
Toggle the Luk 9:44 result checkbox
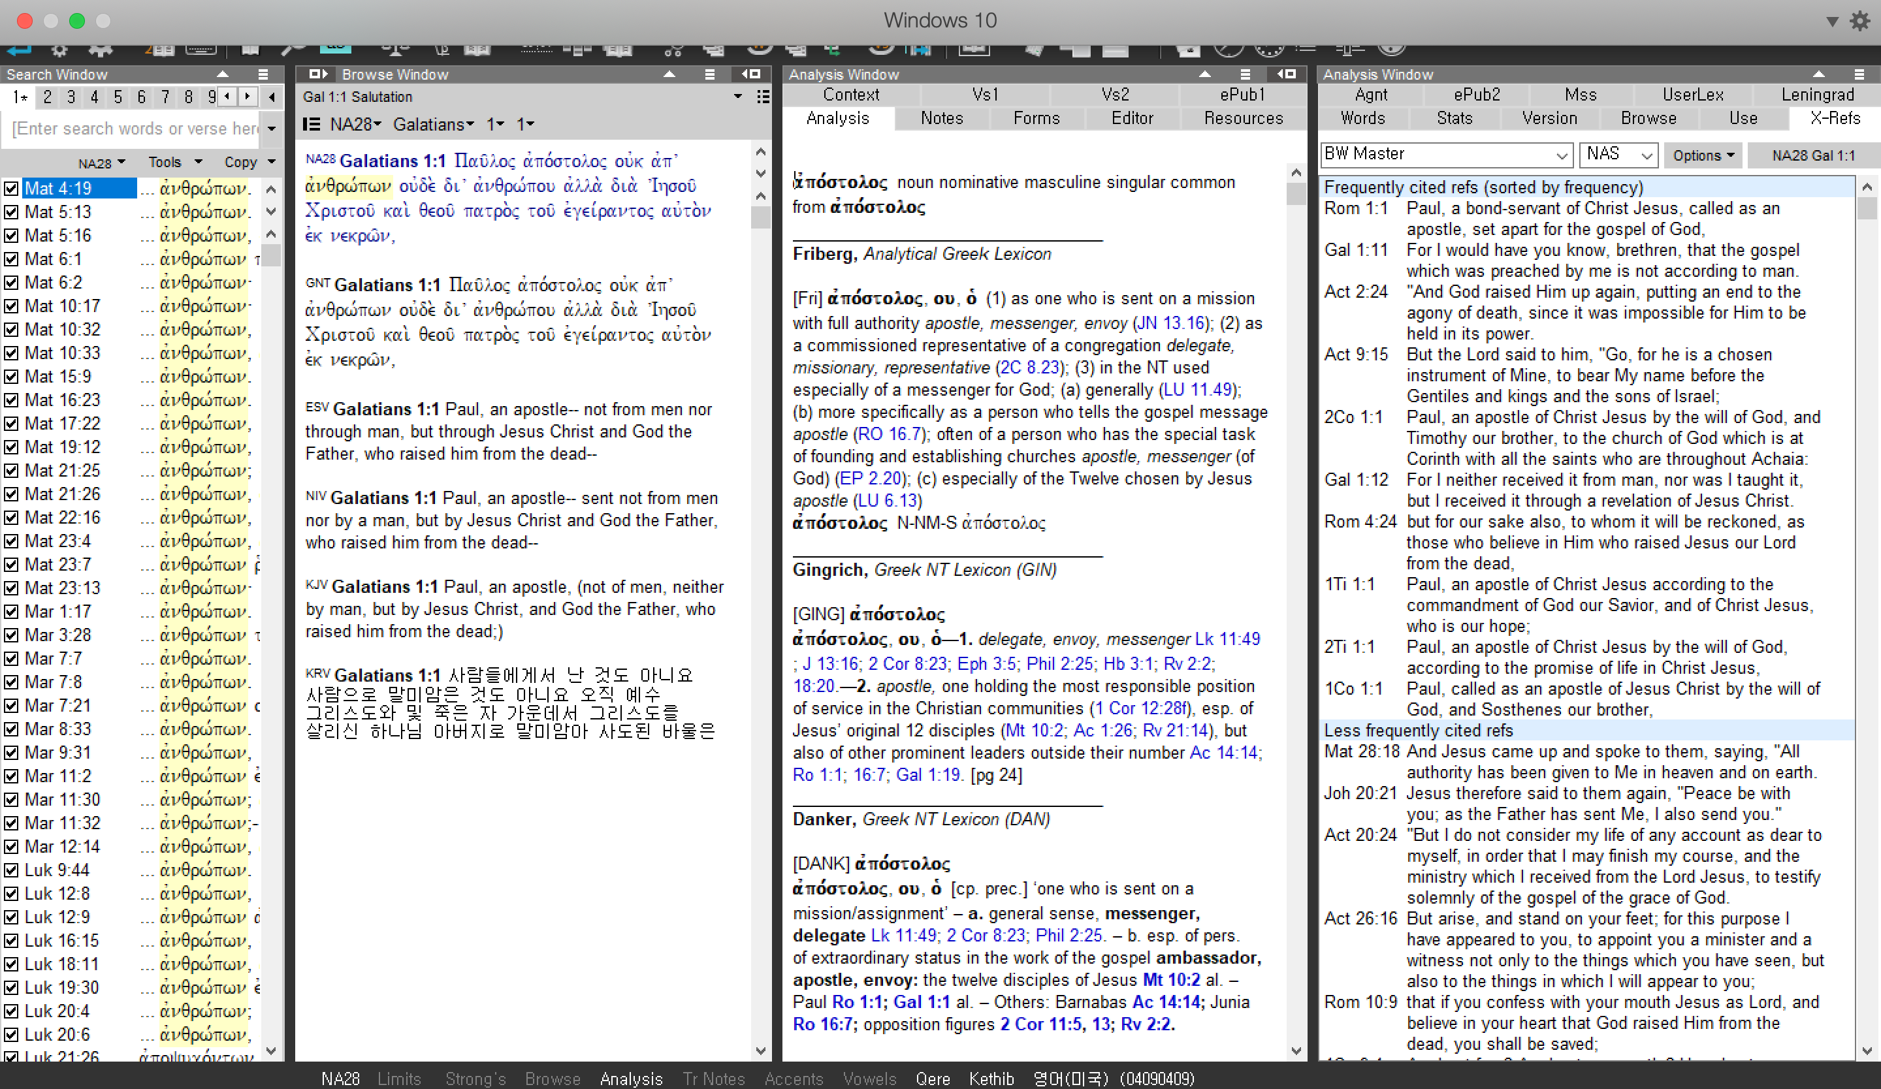coord(11,870)
